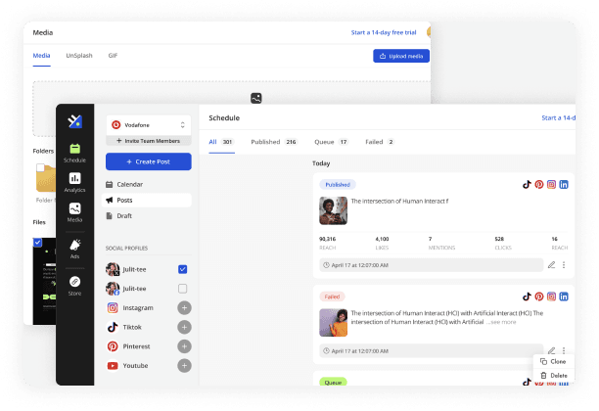Open Analytics in the left sidebar
This screenshot has width=599, height=411.
74,181
